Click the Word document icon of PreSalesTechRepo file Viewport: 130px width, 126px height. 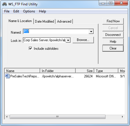[x=7, y=76]
